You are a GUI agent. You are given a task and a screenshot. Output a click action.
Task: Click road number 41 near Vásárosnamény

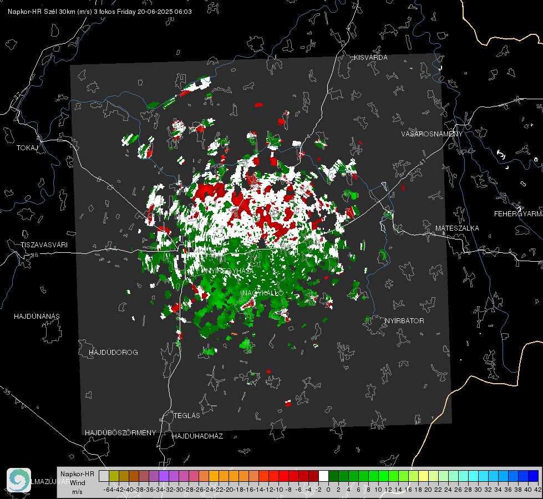(x=422, y=162)
